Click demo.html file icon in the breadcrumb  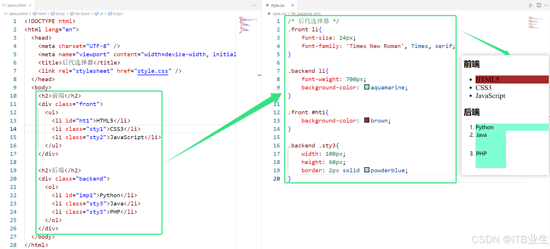click(6, 14)
